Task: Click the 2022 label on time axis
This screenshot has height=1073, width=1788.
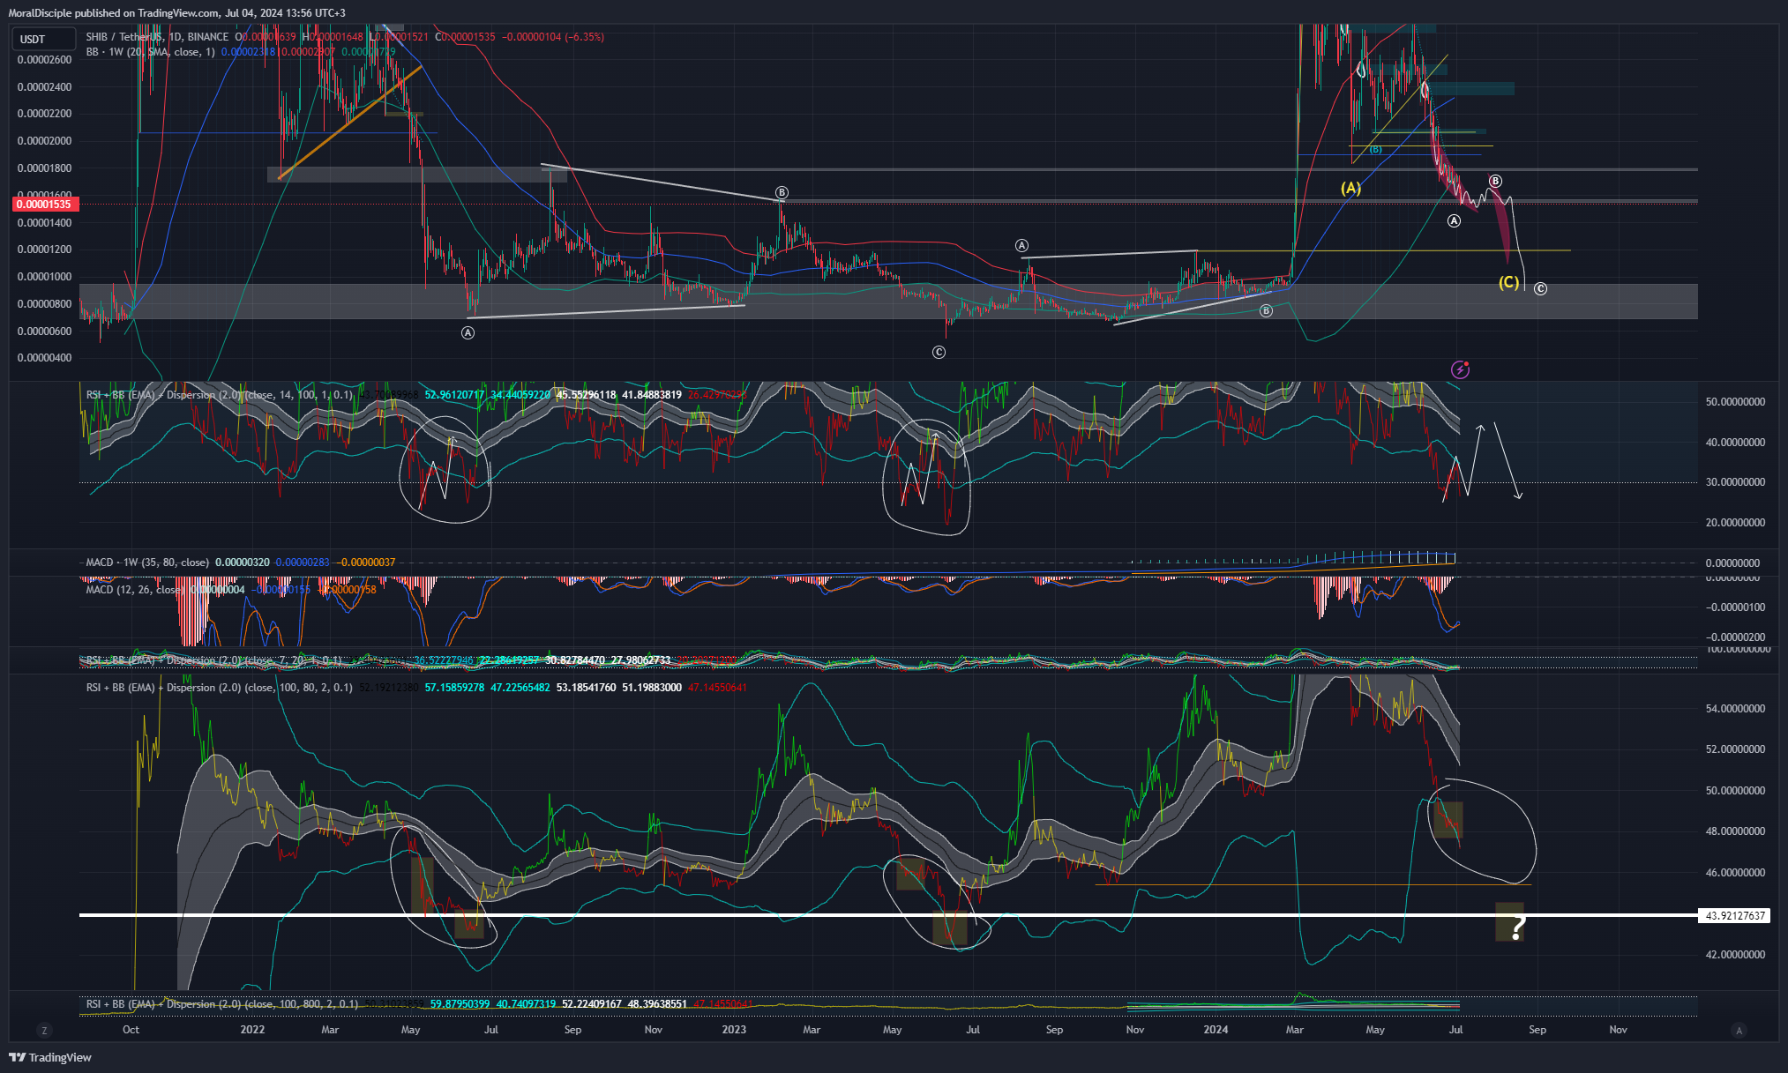Action: pyautogui.click(x=252, y=1030)
